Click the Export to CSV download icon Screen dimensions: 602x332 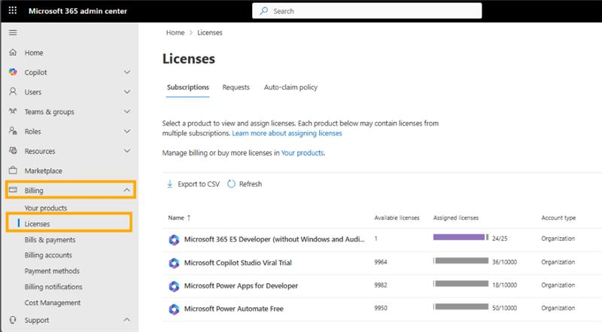[170, 184]
